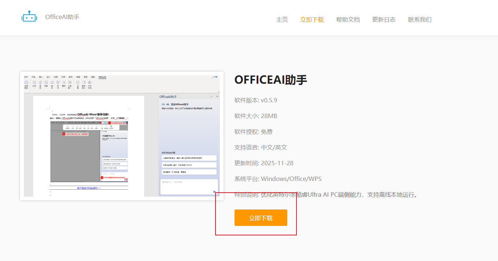Click the 共享 share button in screenshot

[215, 77]
